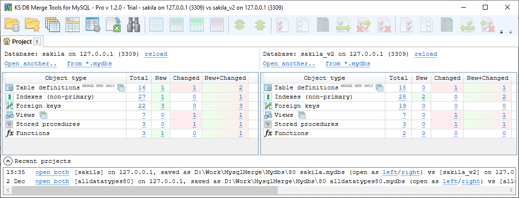
Task: Click the plain grid filter icon in toolbar
Action: pos(156,25)
